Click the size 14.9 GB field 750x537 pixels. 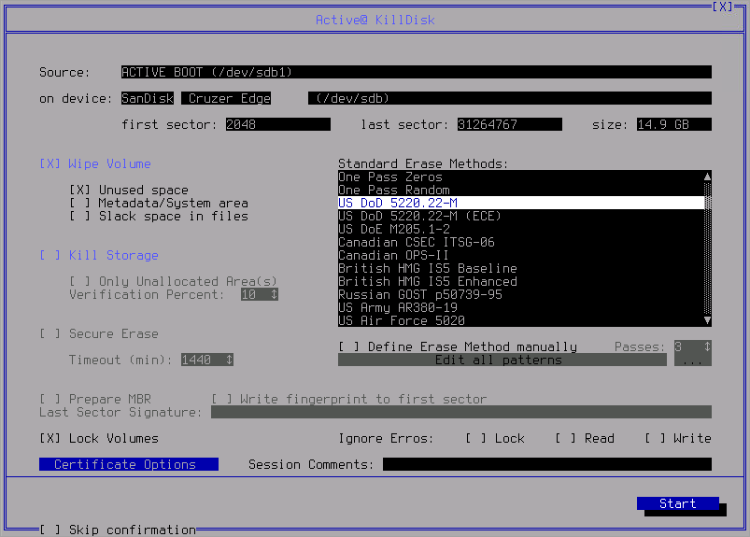[x=674, y=124]
